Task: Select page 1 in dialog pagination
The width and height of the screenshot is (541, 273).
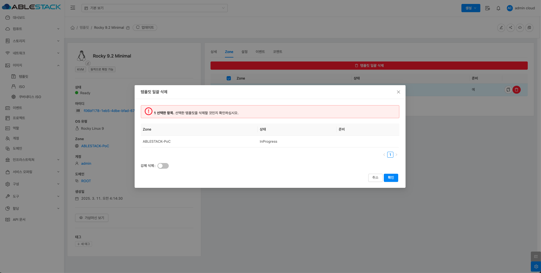Action: [390, 155]
